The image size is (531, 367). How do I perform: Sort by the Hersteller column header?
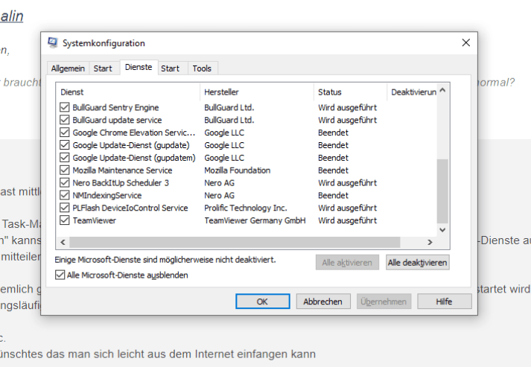[257, 92]
